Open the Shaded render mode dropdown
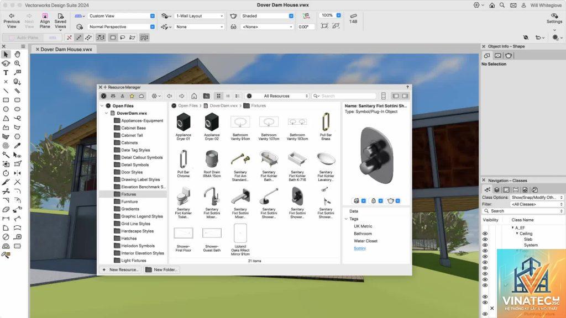Image resolution: width=566 pixels, height=318 pixels. pyautogui.click(x=267, y=16)
